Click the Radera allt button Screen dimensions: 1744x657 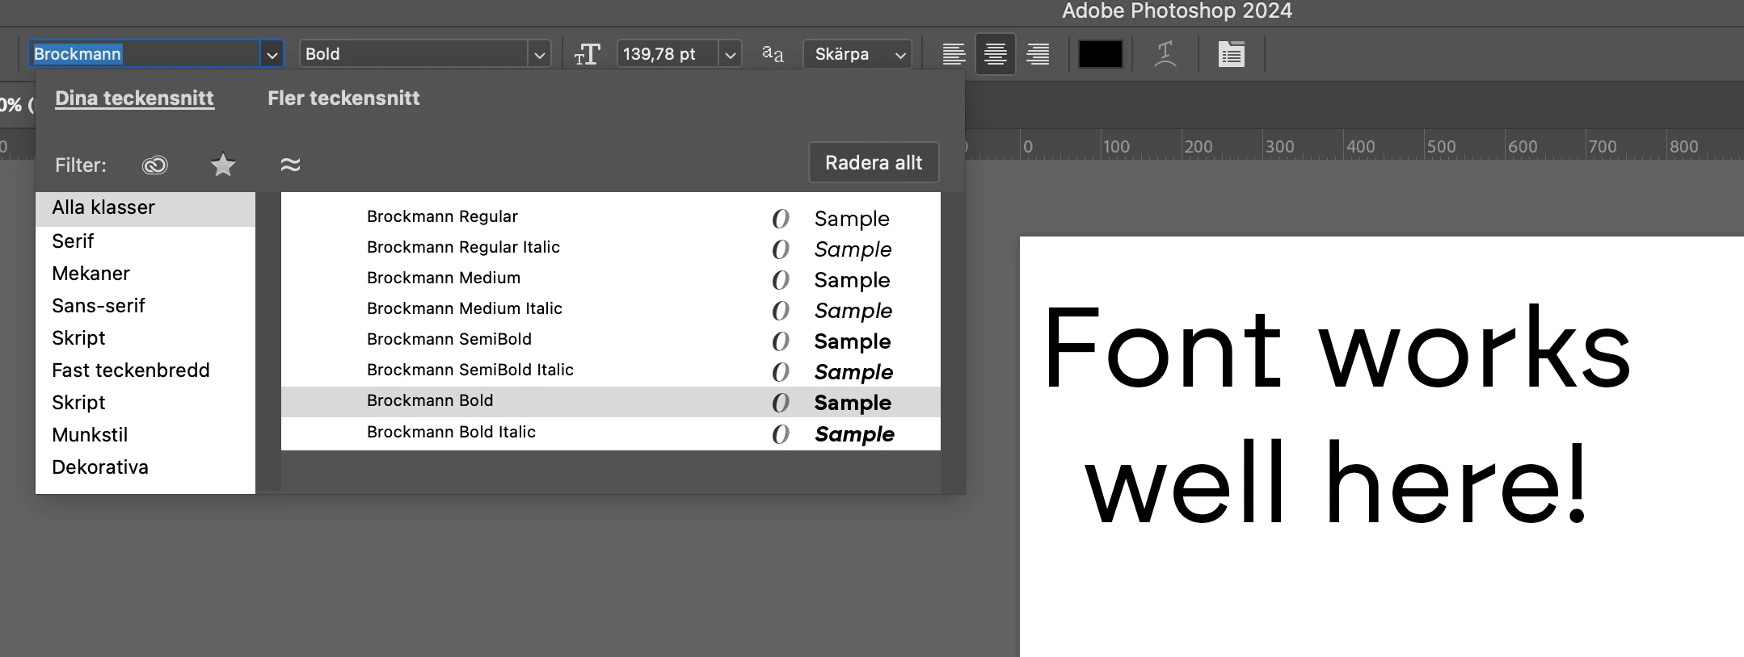pyautogui.click(x=874, y=163)
